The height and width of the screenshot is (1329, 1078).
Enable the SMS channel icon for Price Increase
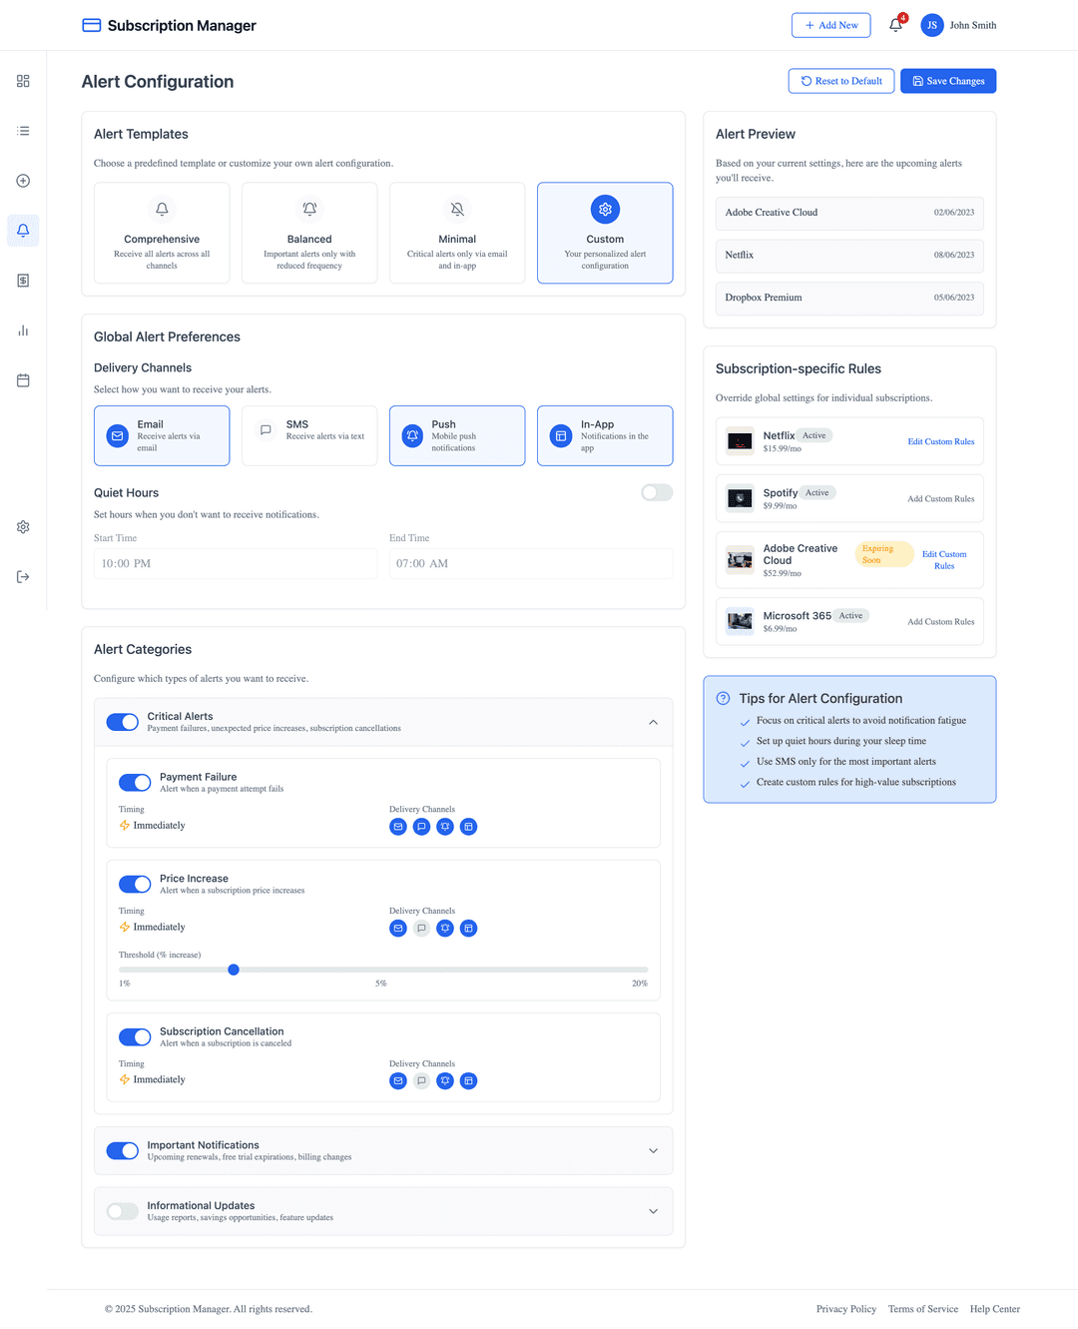point(421,928)
